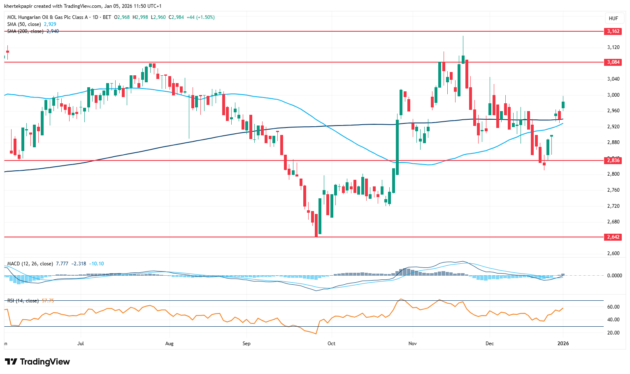
Task: Click the Oct label on the time axis
Action: coord(331,343)
